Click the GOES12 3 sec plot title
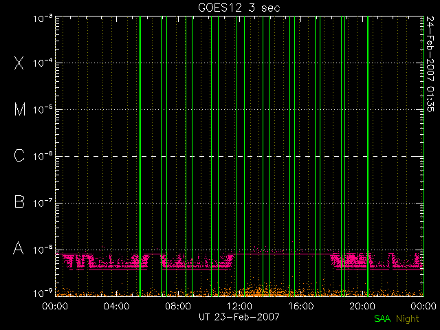440x330 pixels. [239, 8]
